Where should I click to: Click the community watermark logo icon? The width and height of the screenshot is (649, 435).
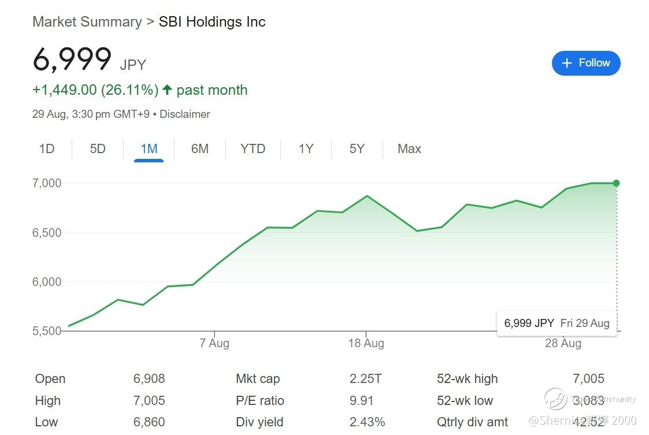pyautogui.click(x=555, y=399)
